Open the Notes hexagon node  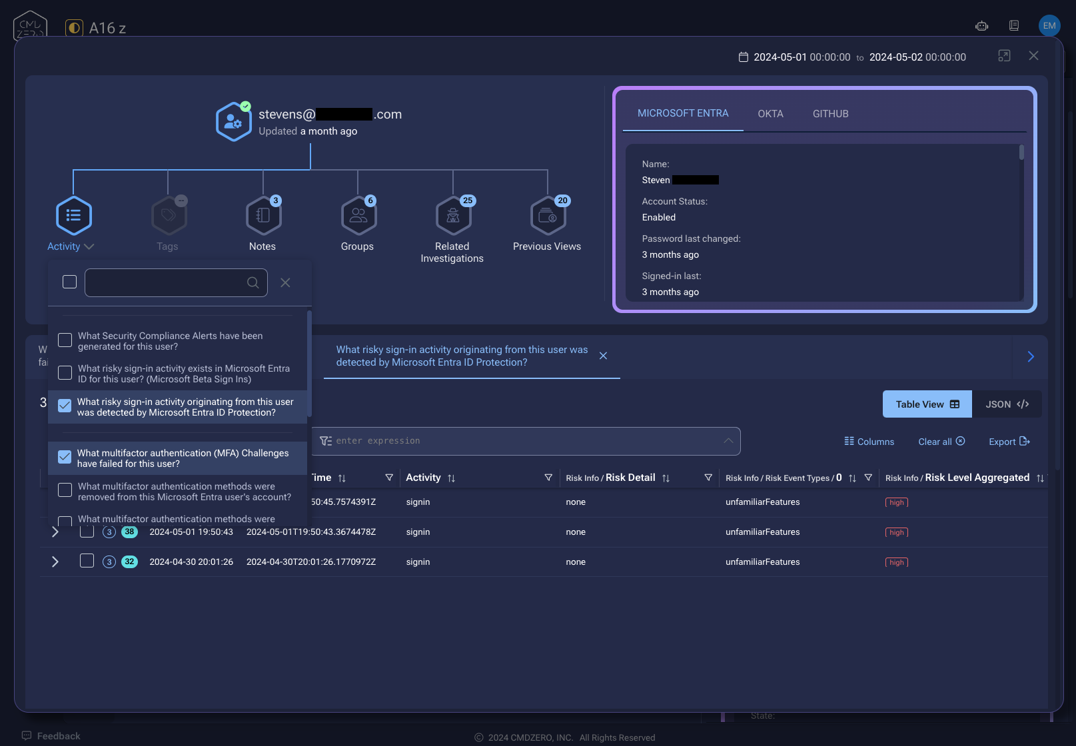pyautogui.click(x=263, y=215)
